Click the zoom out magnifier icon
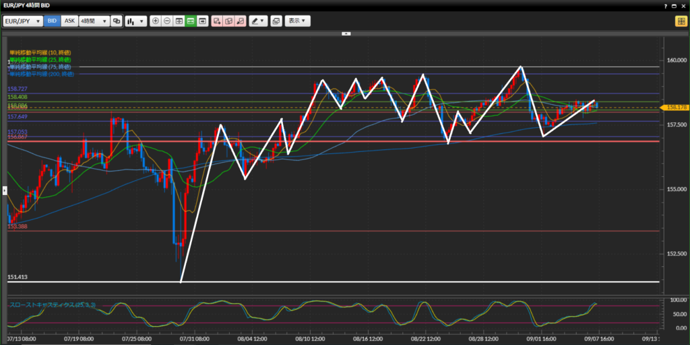The image size is (690, 345). [x=167, y=21]
